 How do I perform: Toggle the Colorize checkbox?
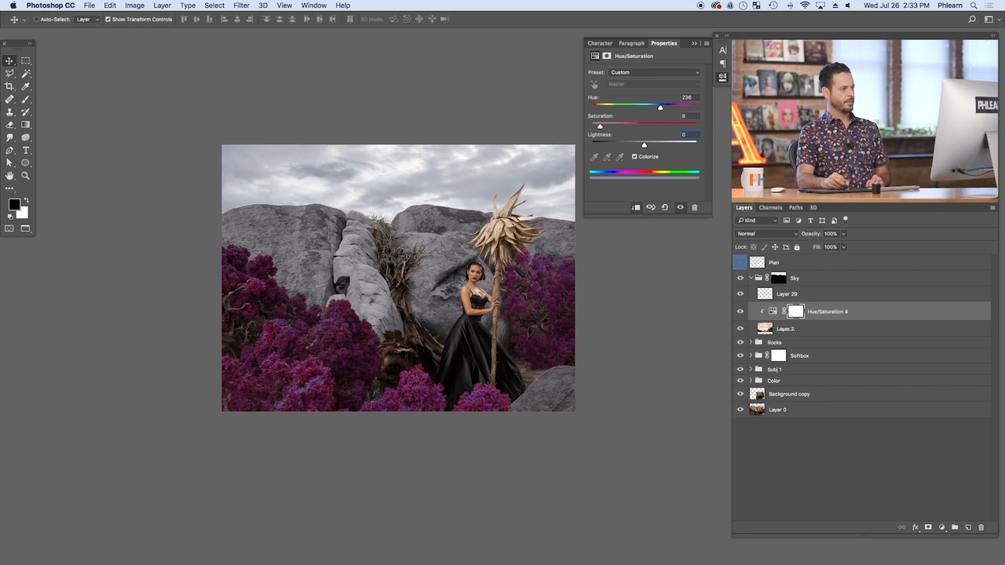tap(634, 156)
